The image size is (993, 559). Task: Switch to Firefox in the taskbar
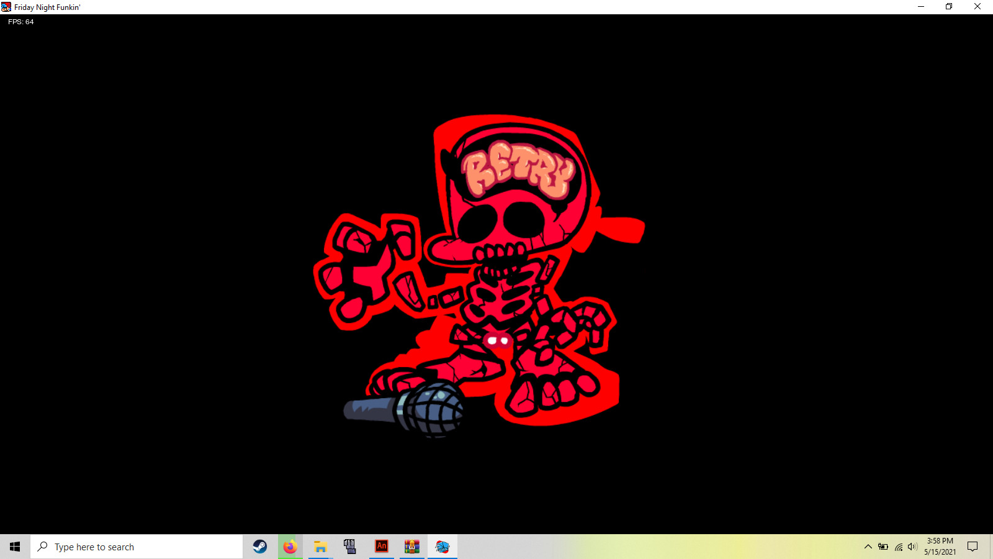290,547
